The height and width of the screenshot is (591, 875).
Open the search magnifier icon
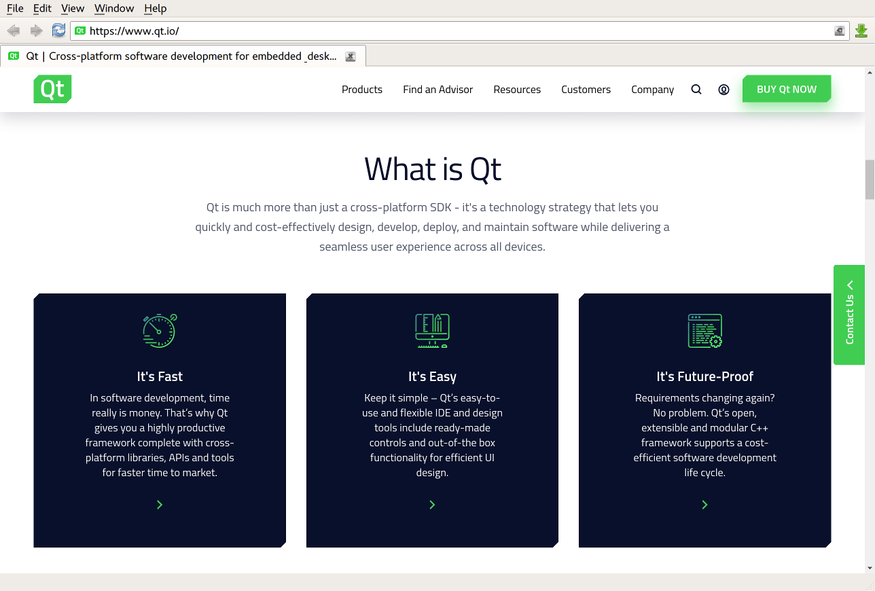[696, 89]
